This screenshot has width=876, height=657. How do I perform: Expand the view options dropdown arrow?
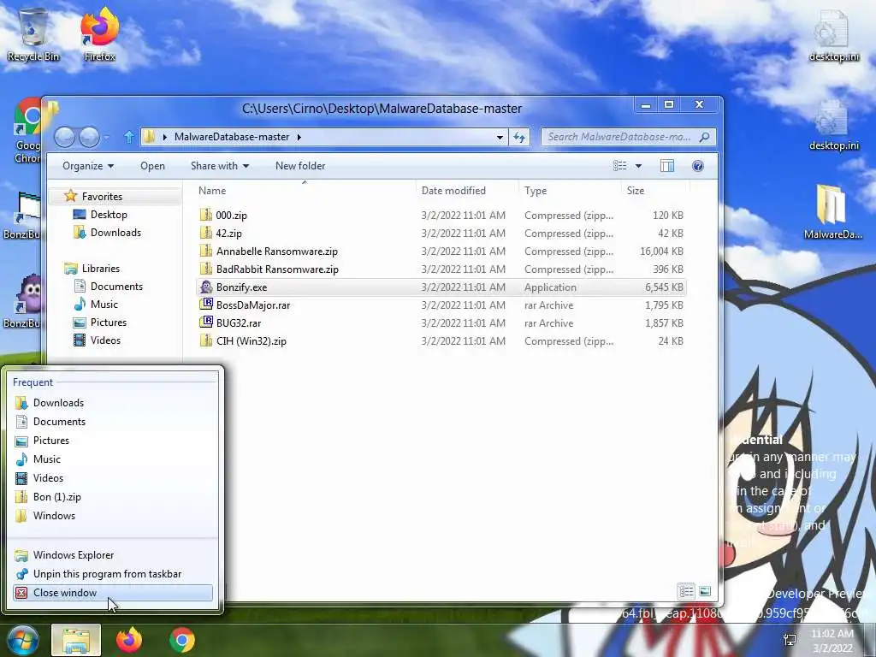pos(638,166)
